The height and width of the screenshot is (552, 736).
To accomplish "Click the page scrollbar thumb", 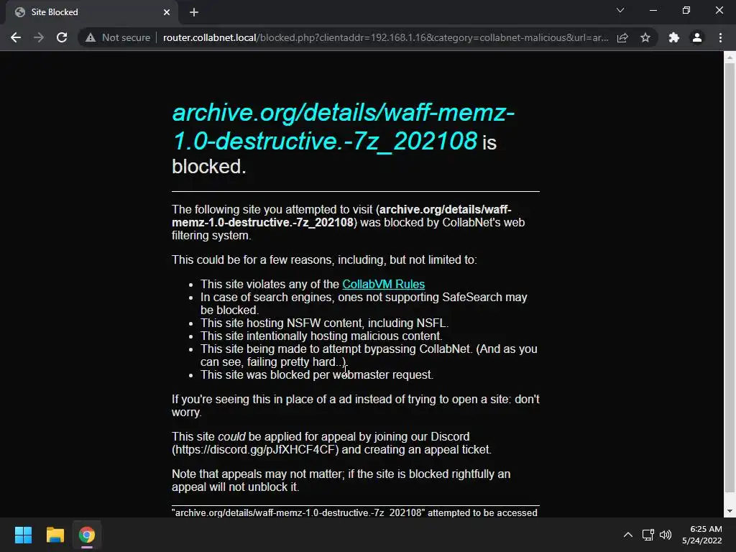I will [730, 278].
